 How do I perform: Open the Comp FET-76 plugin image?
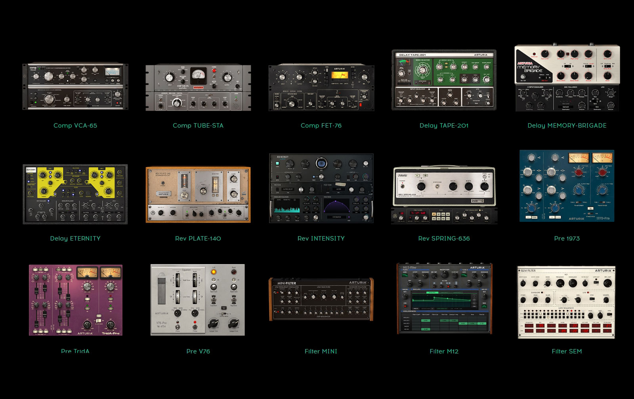pos(321,87)
